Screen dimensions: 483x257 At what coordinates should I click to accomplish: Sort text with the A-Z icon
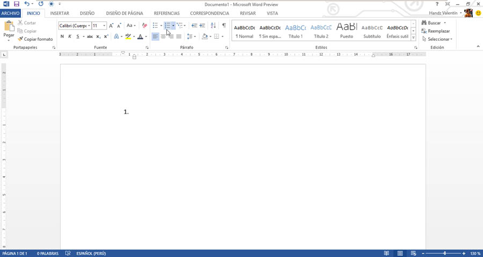[x=213, y=26]
